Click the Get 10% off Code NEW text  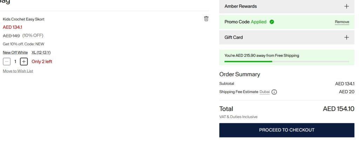(x=23, y=44)
